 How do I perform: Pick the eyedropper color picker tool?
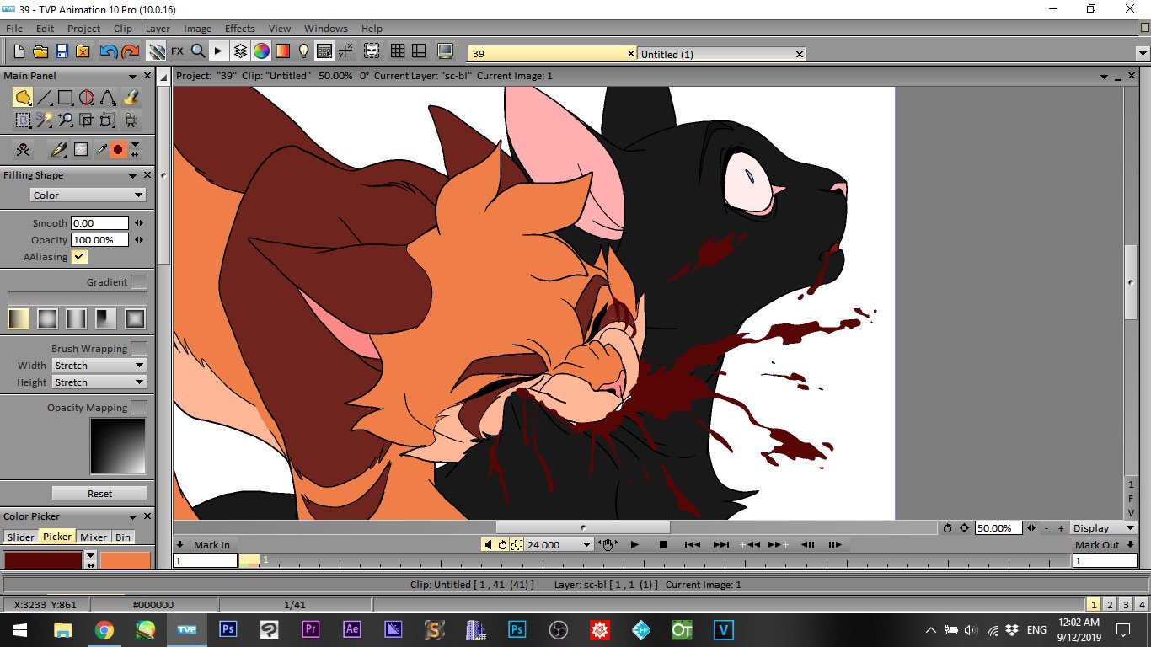tap(100, 150)
